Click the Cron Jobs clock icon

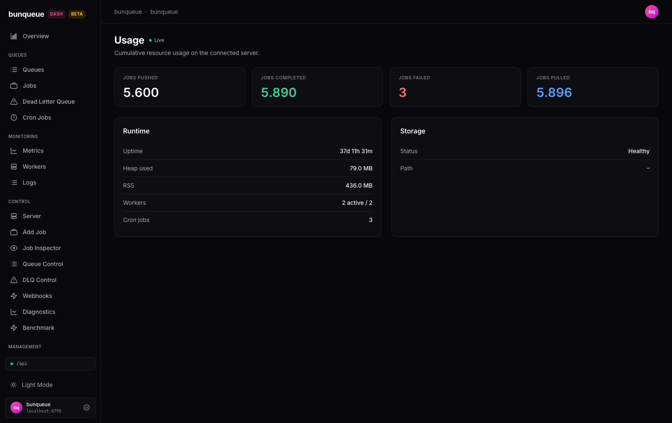pos(14,117)
